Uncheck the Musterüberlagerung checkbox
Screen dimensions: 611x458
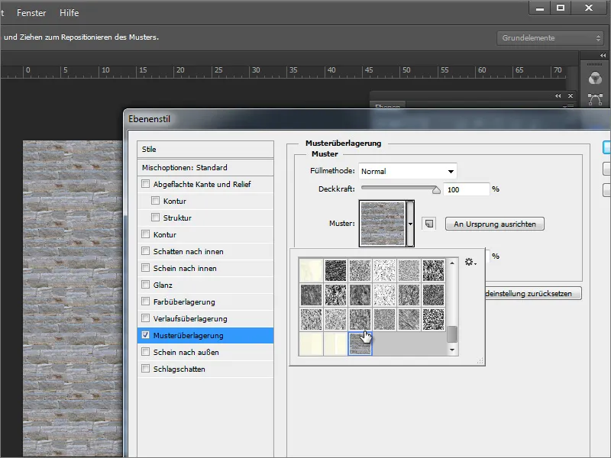point(145,335)
